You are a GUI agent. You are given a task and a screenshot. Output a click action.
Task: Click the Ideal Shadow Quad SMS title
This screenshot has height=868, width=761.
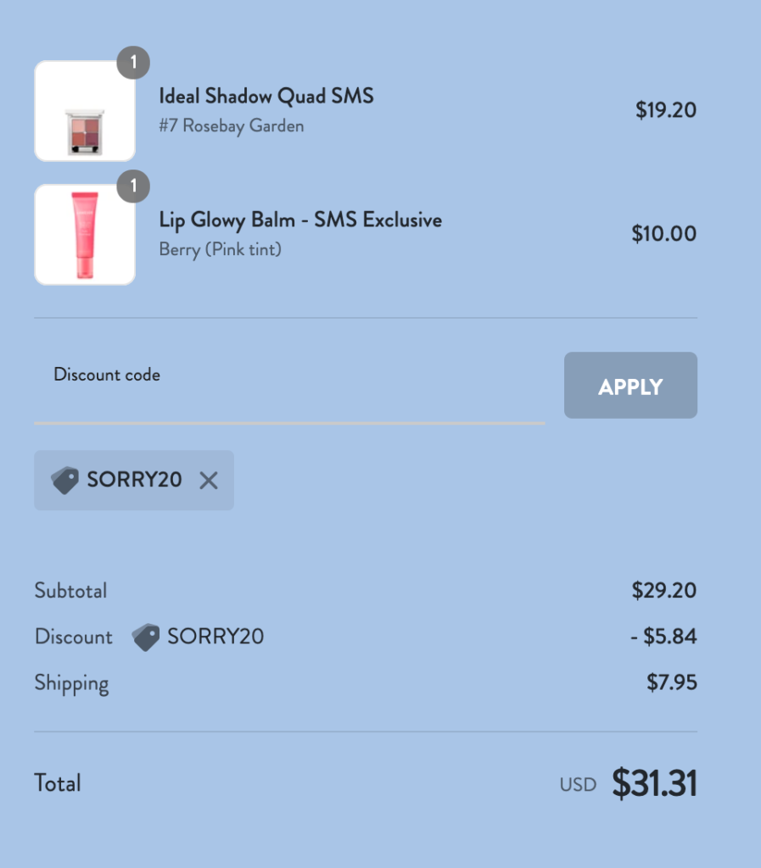266,96
